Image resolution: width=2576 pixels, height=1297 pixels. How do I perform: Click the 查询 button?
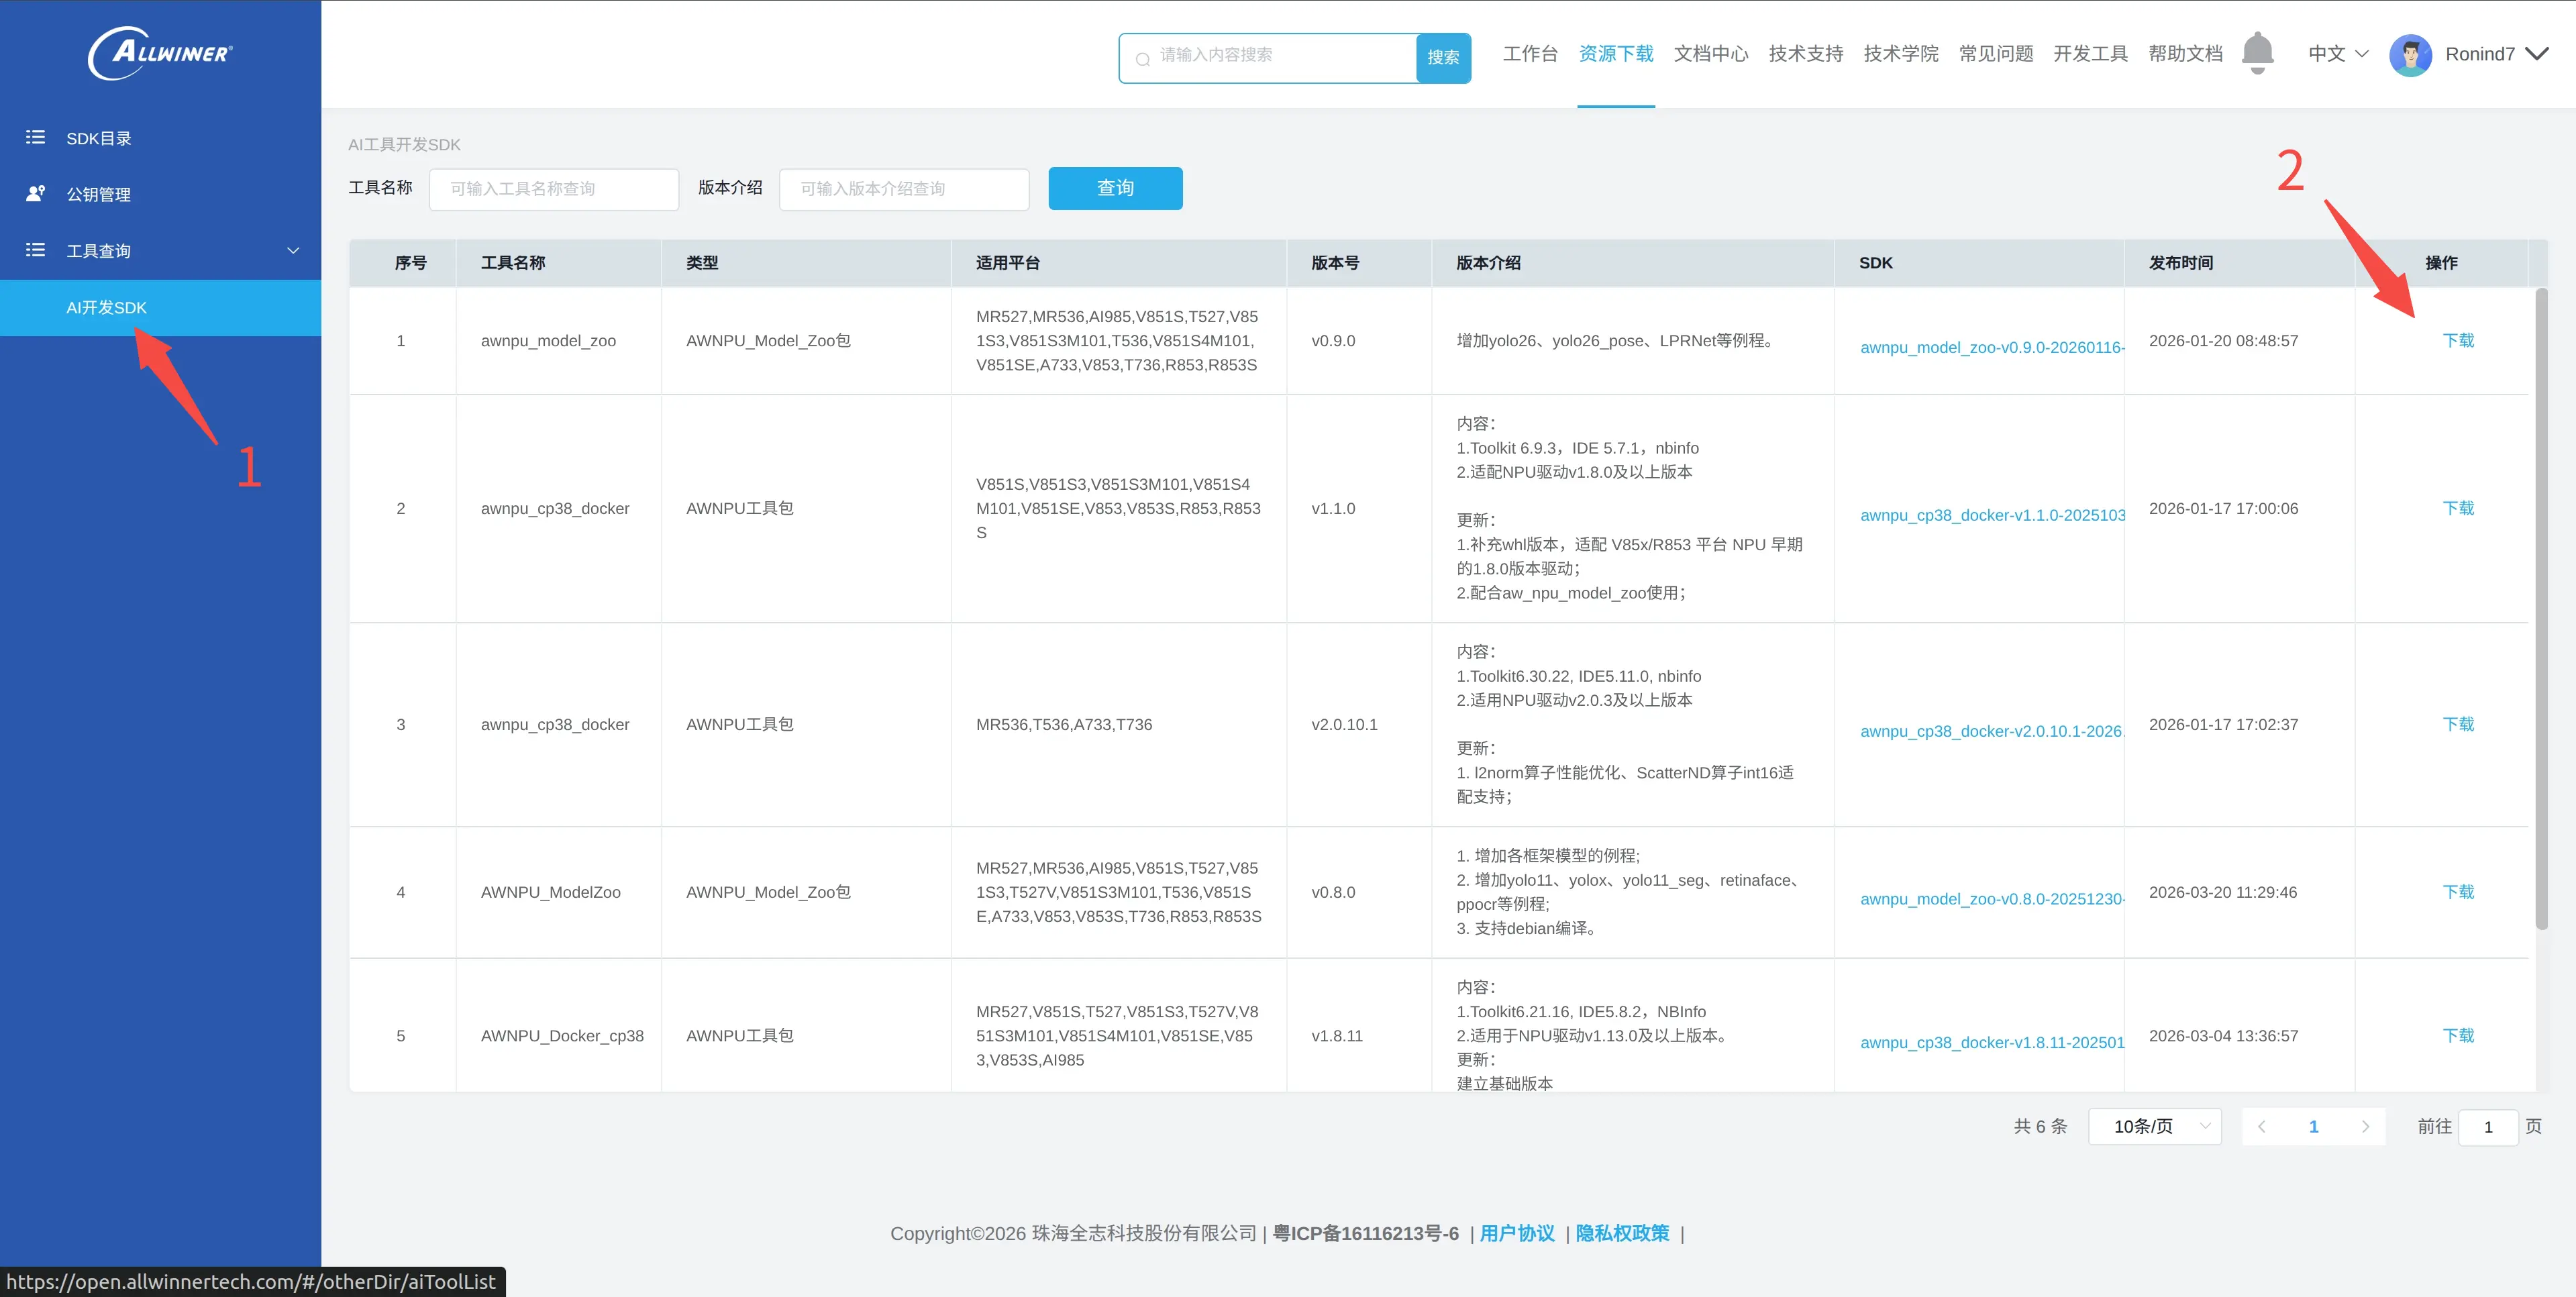tap(1115, 188)
